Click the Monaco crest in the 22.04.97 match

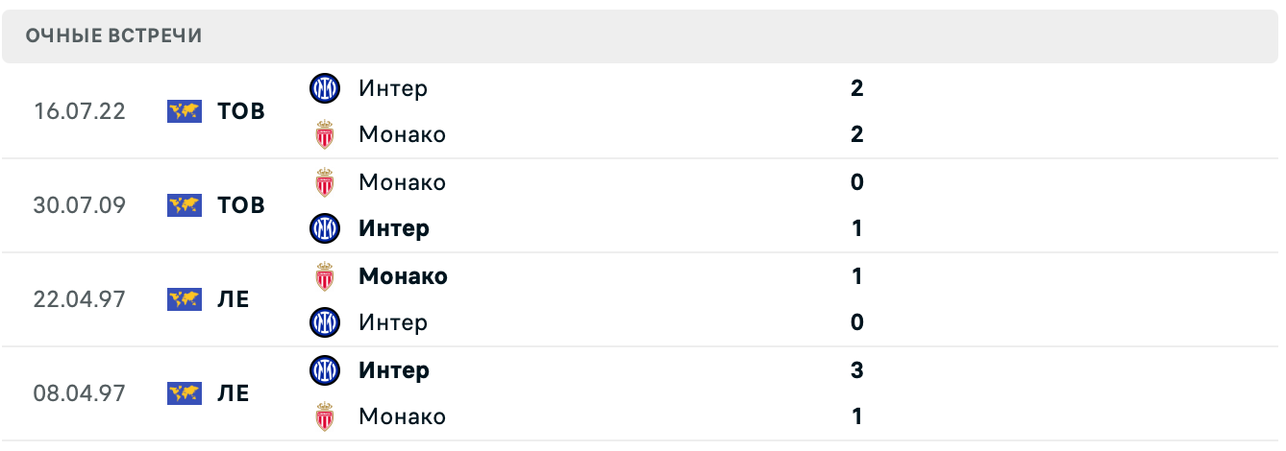pyautogui.click(x=325, y=276)
